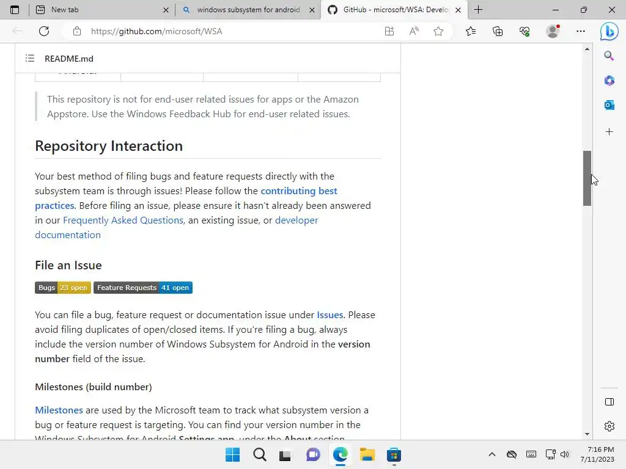626x469 pixels.
Task: Open sidebar Search icon
Action: pyautogui.click(x=609, y=56)
